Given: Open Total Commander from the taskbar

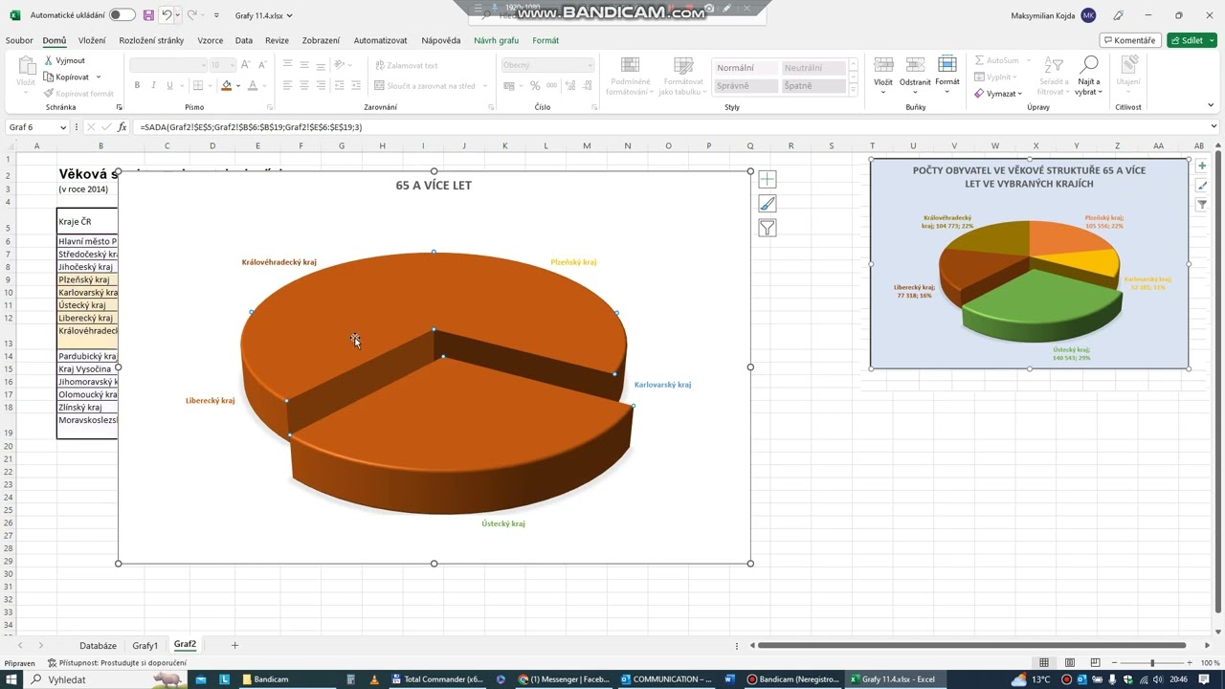Looking at the screenshot, I should [435, 679].
